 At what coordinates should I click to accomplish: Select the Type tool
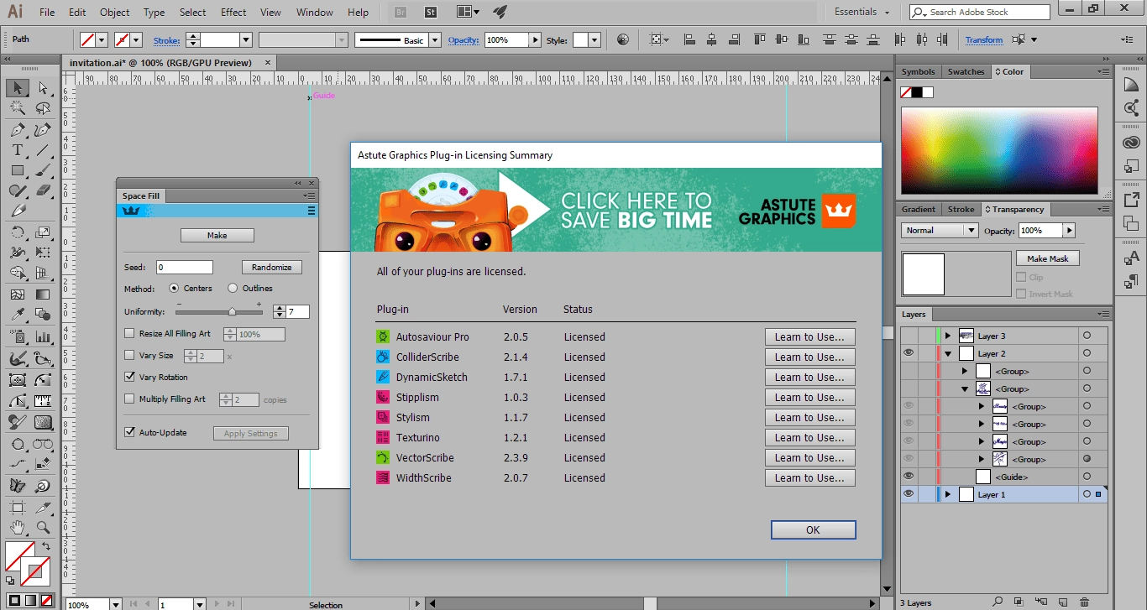pos(18,150)
